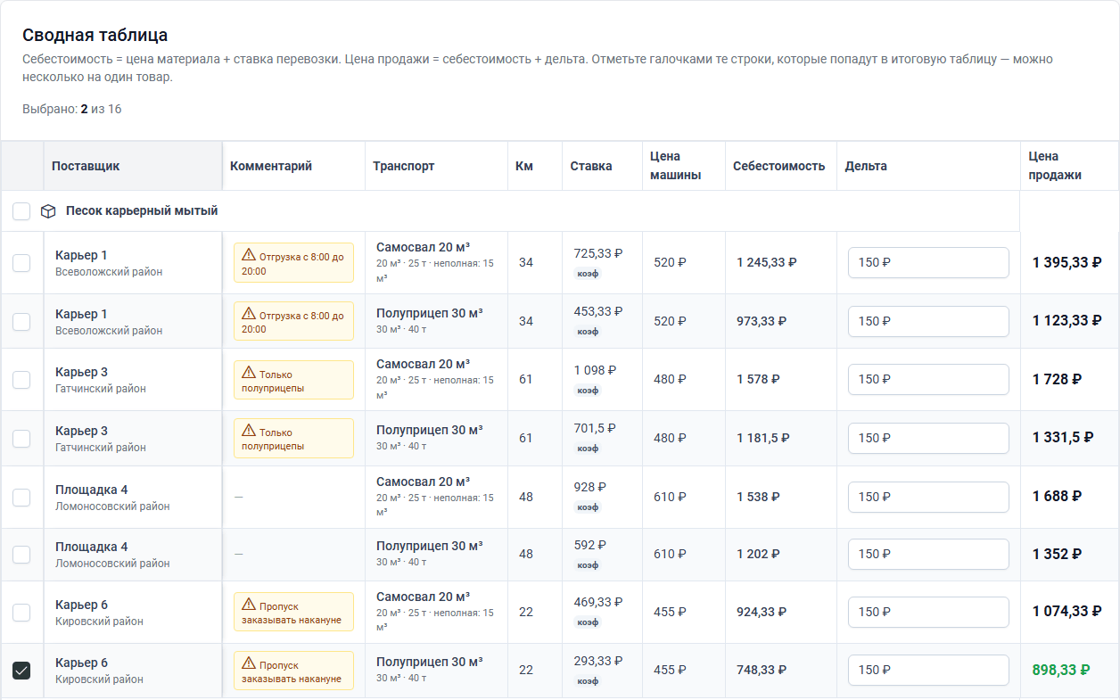Click warning icon in Карьер 3 Полуприцеп comment
Screen dimensions: 1120x700
pyautogui.click(x=249, y=432)
